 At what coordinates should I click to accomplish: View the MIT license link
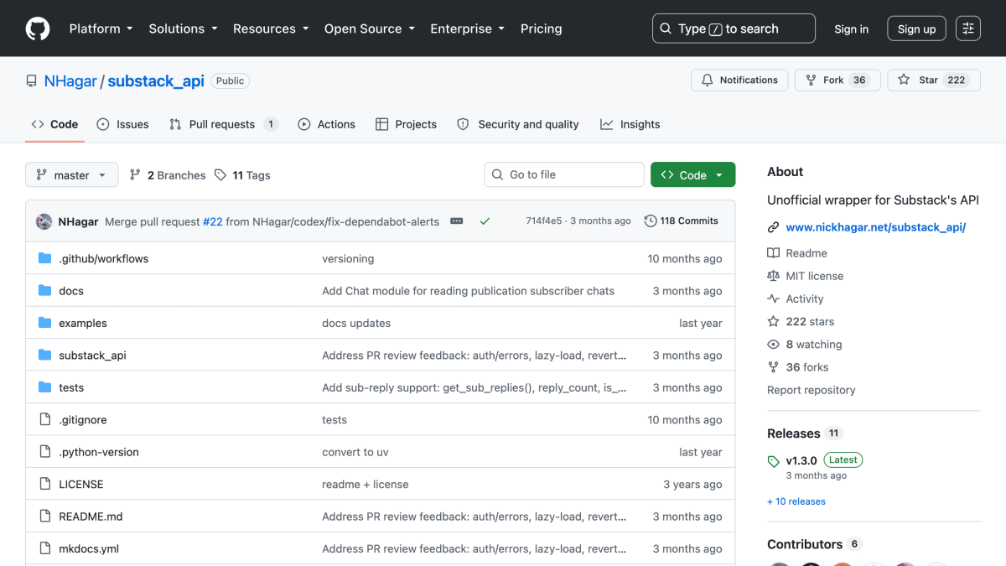coord(806,276)
